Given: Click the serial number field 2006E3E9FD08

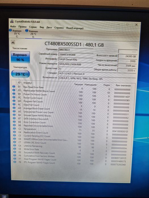Looking at the screenshot, I should pos(76,55).
